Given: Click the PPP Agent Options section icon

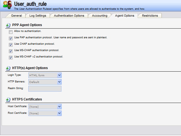Looking at the screenshot, I should tap(8, 25).
